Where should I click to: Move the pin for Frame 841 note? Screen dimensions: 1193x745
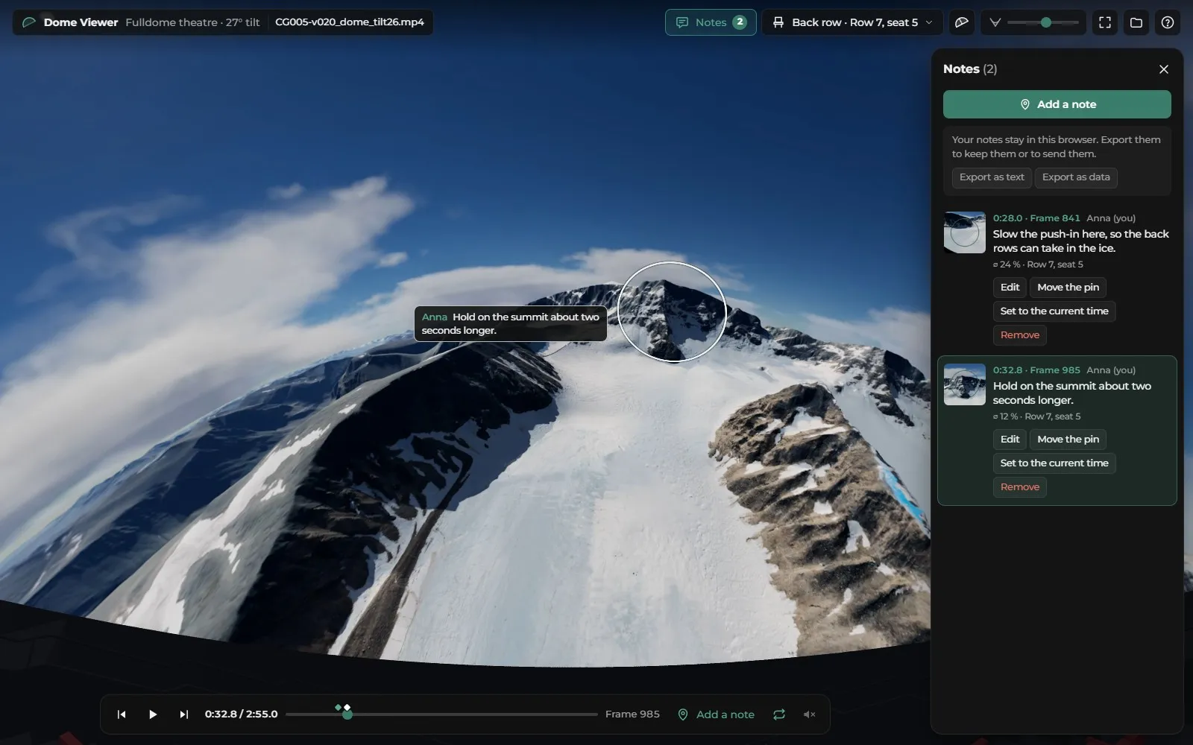[x=1068, y=288]
